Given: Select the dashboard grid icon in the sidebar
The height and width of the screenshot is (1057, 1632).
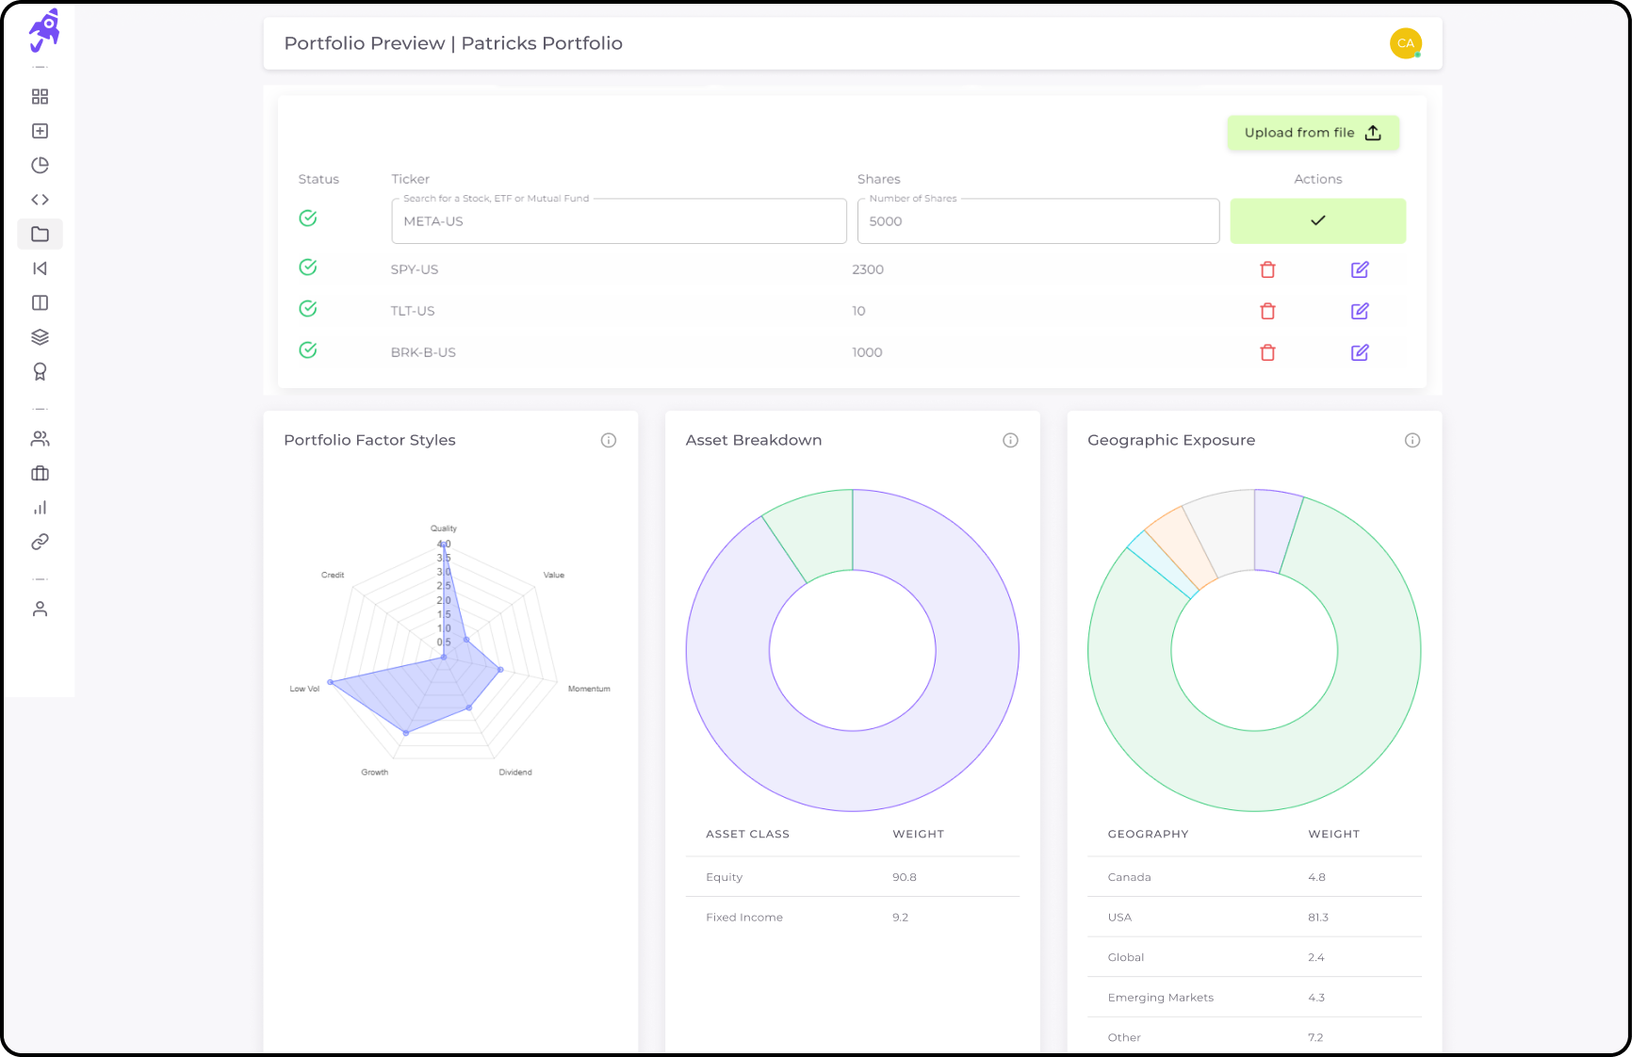Looking at the screenshot, I should point(40,95).
